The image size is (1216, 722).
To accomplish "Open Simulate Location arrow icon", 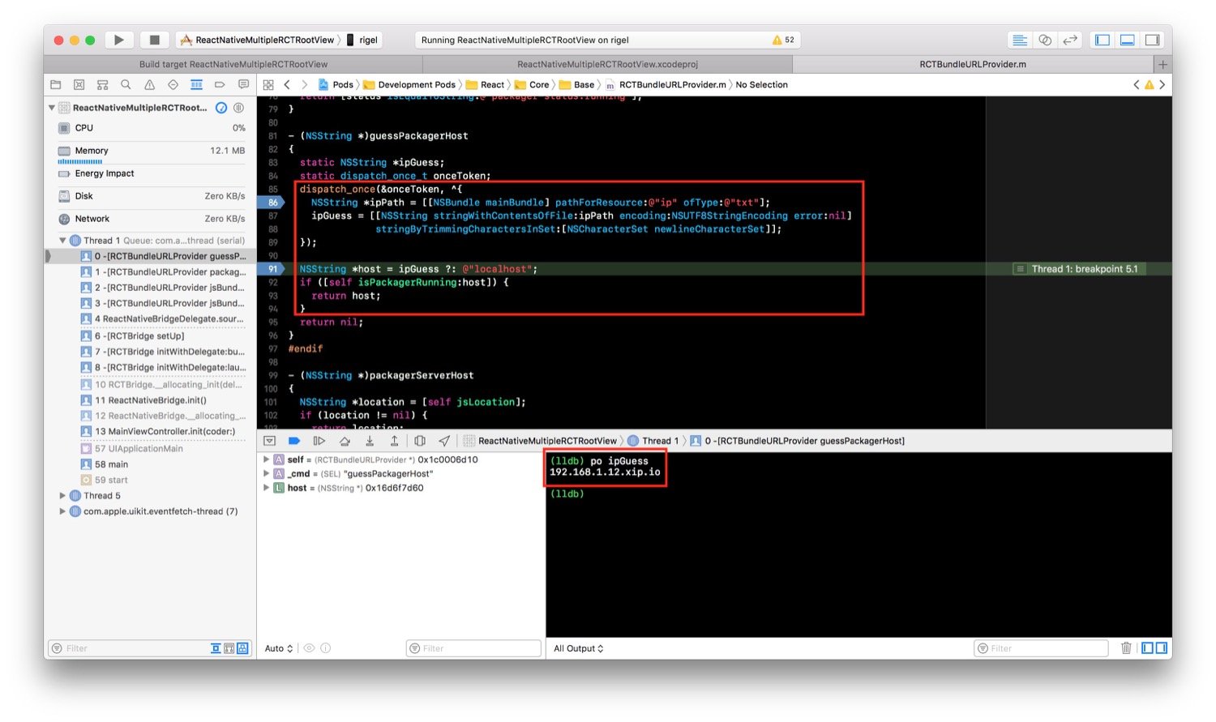I will point(444,441).
